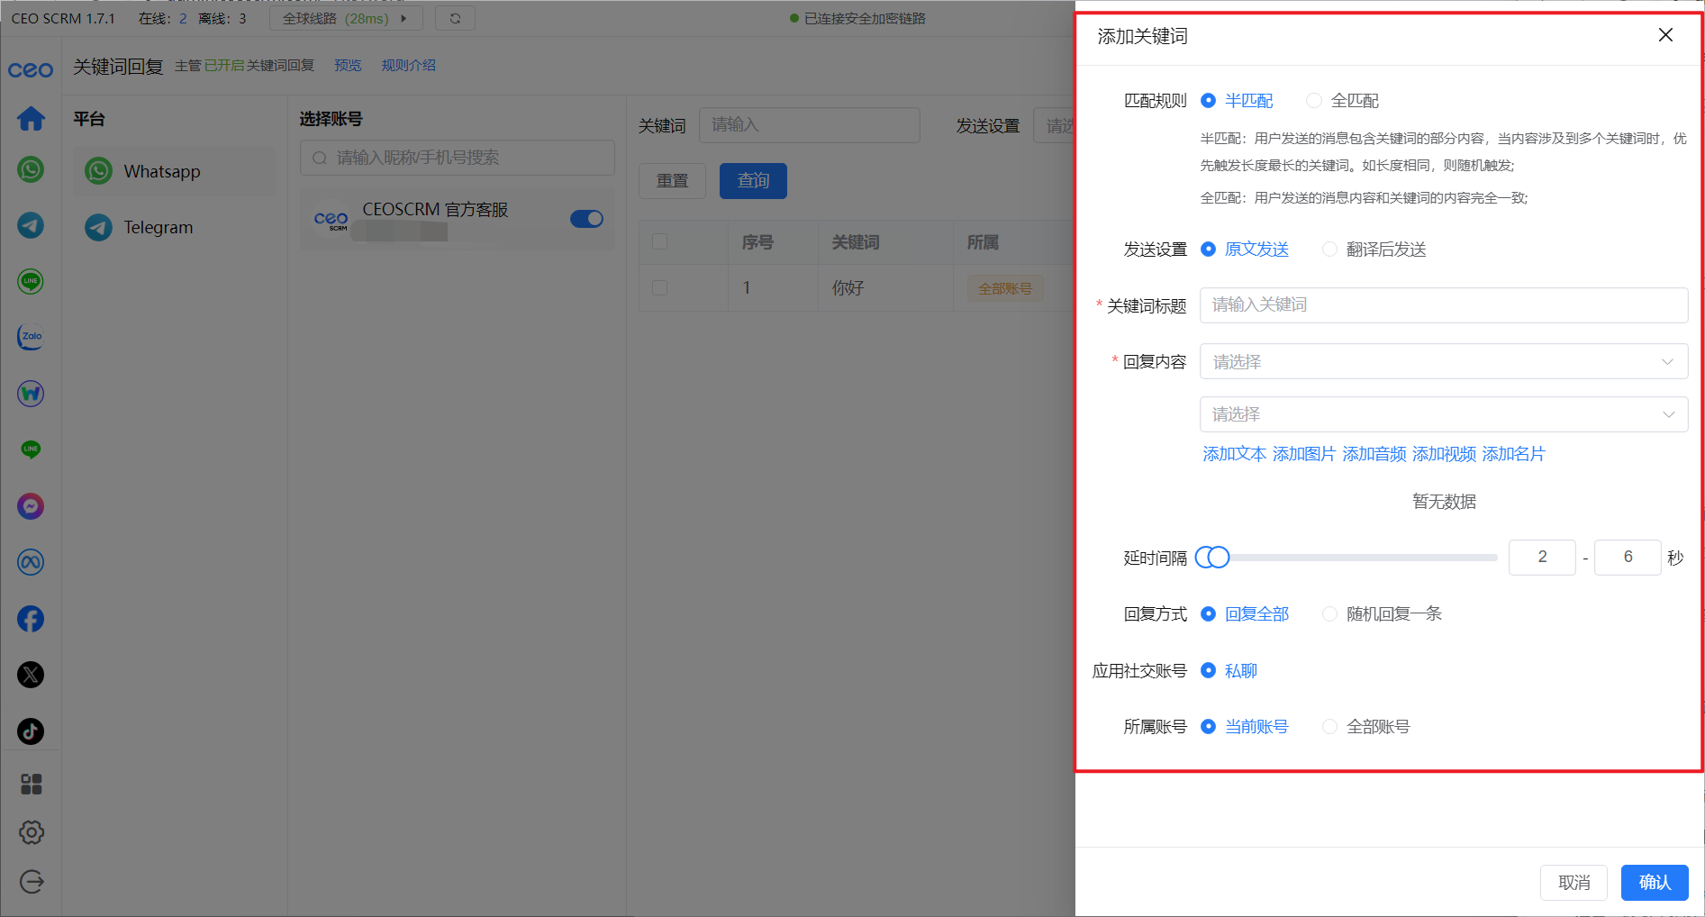Open Messenger from the left sidebar
The image size is (1705, 917).
coord(31,506)
